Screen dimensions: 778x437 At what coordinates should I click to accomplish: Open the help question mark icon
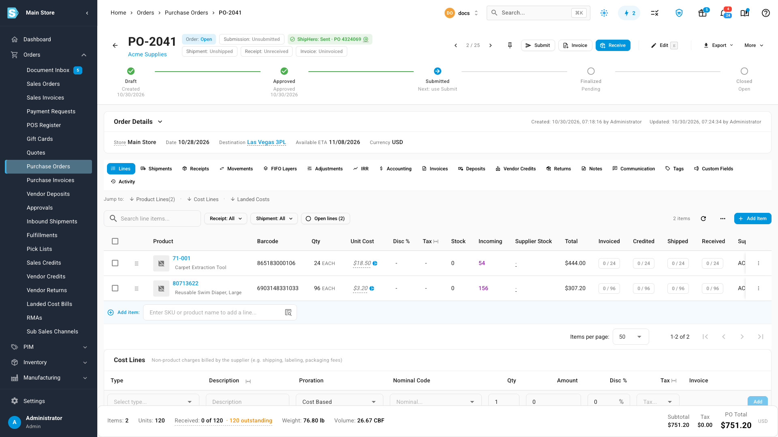click(765, 13)
